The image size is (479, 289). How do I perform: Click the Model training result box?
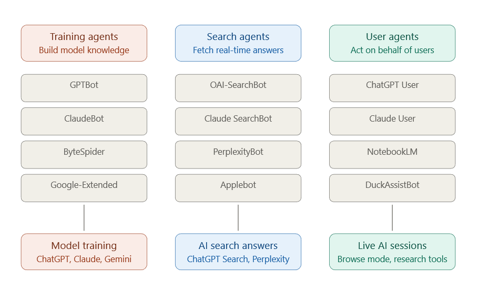[84, 252]
